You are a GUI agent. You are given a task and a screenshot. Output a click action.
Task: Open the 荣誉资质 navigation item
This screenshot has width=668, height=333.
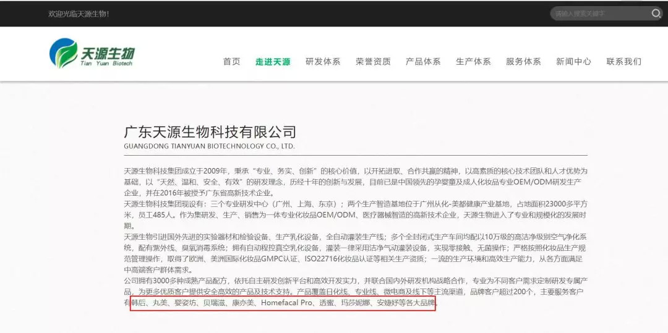click(x=373, y=62)
